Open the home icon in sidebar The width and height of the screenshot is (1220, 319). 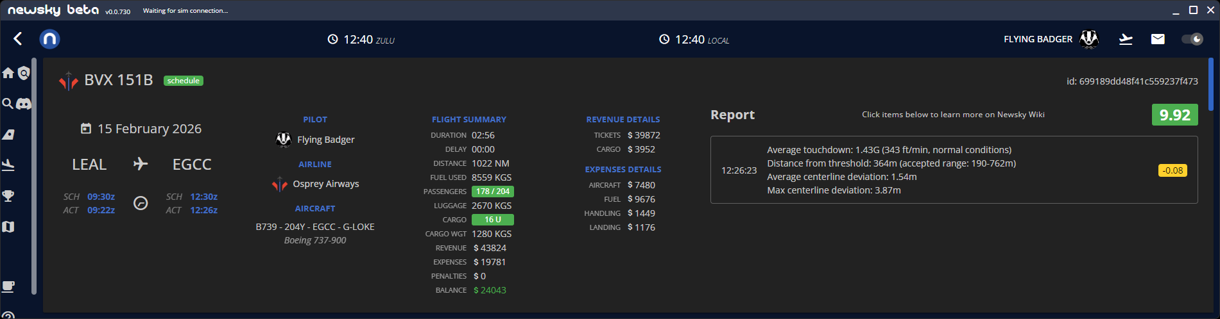[x=8, y=73]
